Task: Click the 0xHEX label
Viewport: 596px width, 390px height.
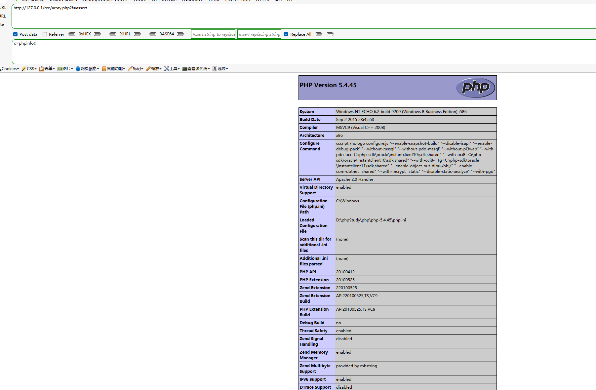Action: 85,34
